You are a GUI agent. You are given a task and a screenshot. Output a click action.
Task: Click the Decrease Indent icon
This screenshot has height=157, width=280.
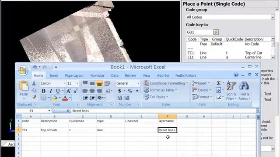85,98
